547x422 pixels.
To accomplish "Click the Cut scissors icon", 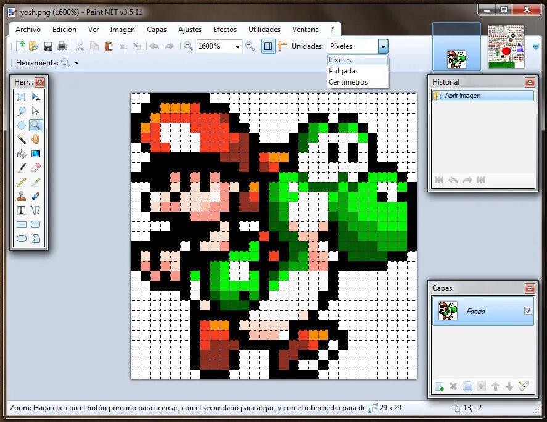I will 80,46.
